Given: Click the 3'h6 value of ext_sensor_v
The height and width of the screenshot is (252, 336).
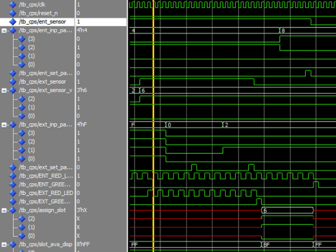Looking at the screenshot, I should click(82, 90).
